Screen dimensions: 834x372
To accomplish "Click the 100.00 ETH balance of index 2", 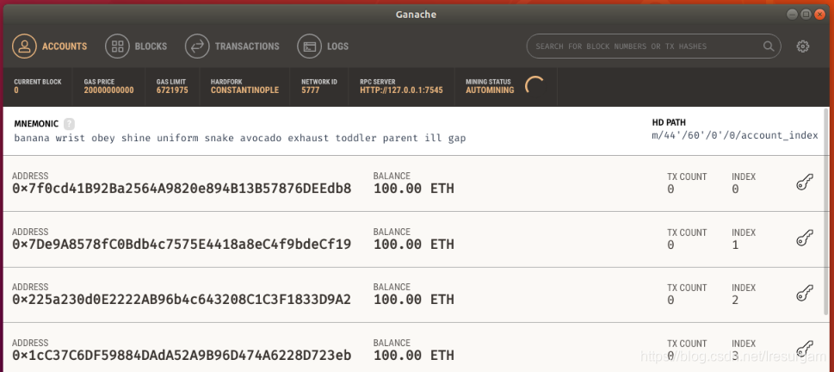I will tap(414, 300).
